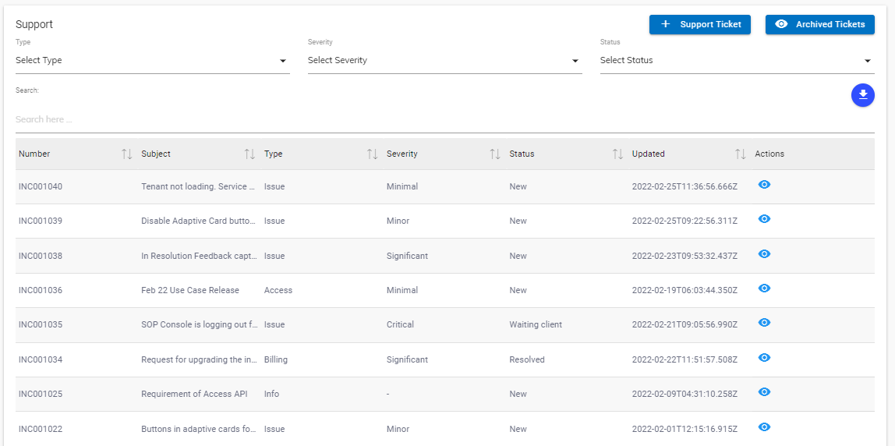
Task: Sort tickets by Severity column arrows
Action: pos(495,154)
